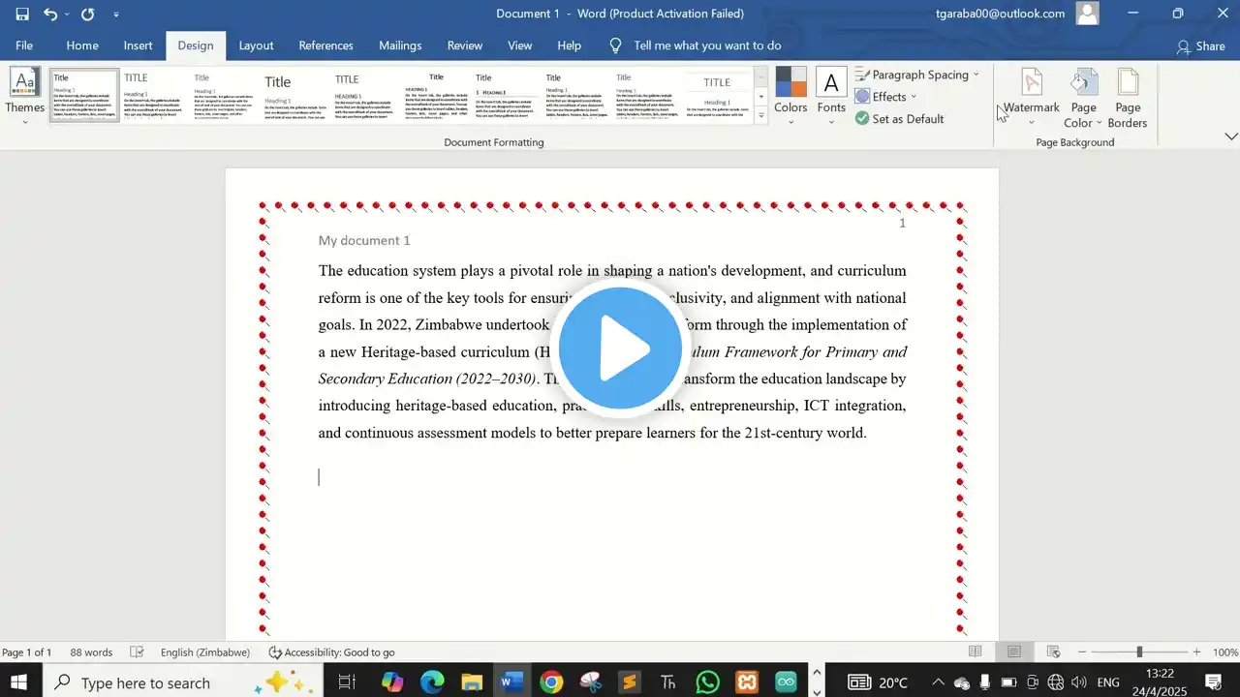
Task: Open Sublime Text from the taskbar
Action: click(x=630, y=682)
